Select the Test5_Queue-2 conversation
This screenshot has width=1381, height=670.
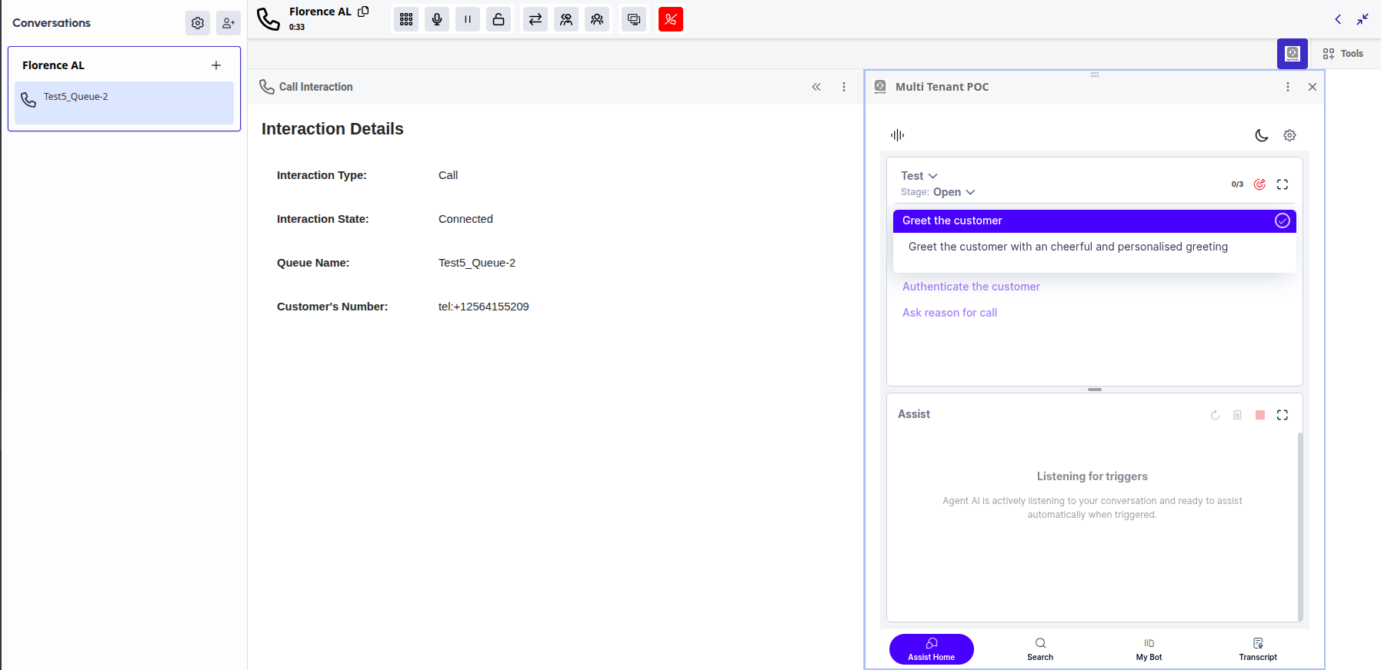click(124, 103)
